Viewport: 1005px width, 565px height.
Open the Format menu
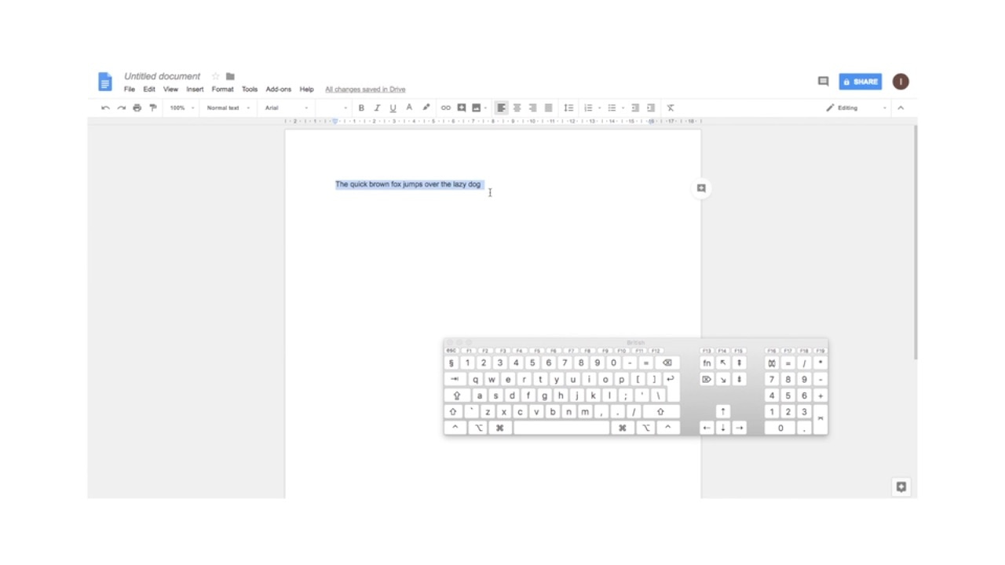[x=222, y=89]
